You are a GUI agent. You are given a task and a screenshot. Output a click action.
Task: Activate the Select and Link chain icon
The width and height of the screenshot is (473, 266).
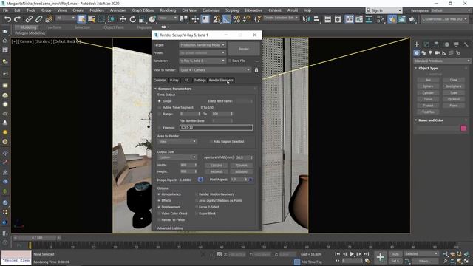click(x=29, y=19)
